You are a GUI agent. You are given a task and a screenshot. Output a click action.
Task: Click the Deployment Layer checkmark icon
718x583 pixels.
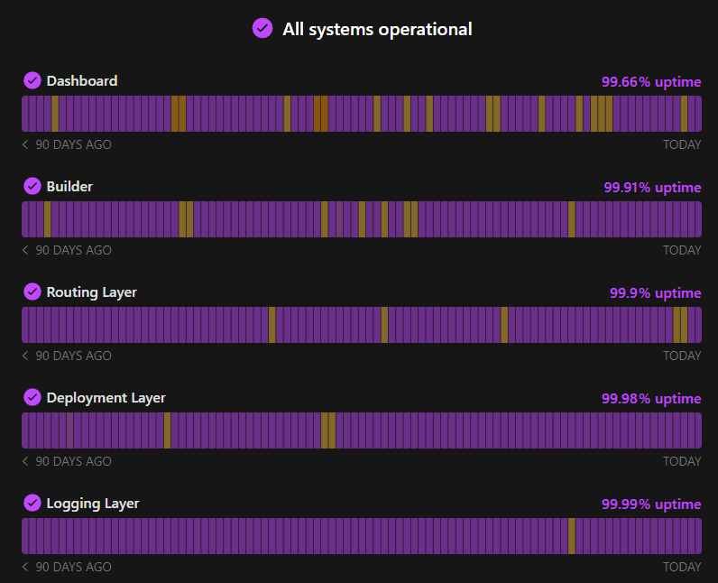[32, 397]
